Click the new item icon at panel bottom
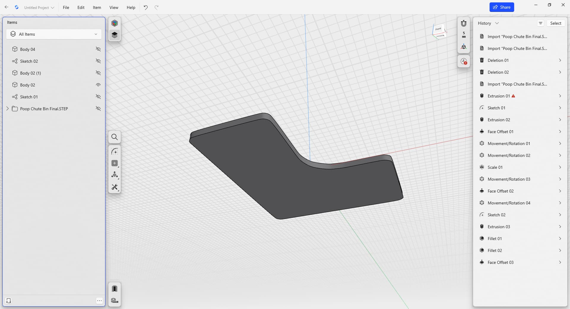This screenshot has width=570, height=309. tap(8, 301)
